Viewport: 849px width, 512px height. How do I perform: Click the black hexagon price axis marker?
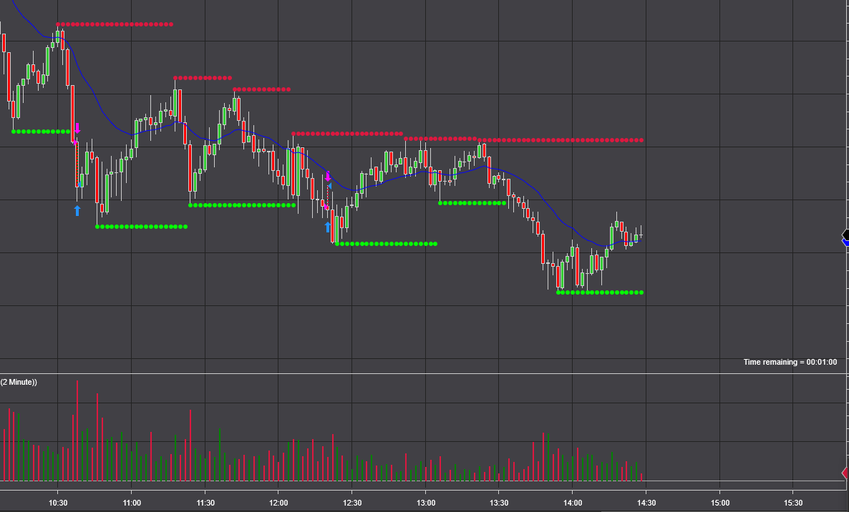(x=845, y=235)
